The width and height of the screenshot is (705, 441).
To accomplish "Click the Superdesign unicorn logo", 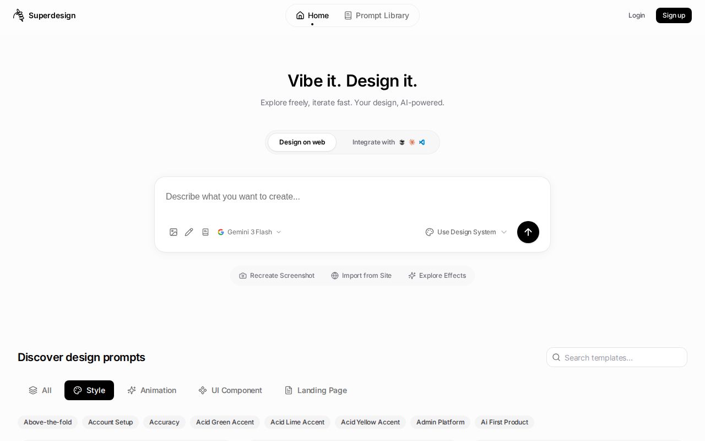I will pos(18,15).
